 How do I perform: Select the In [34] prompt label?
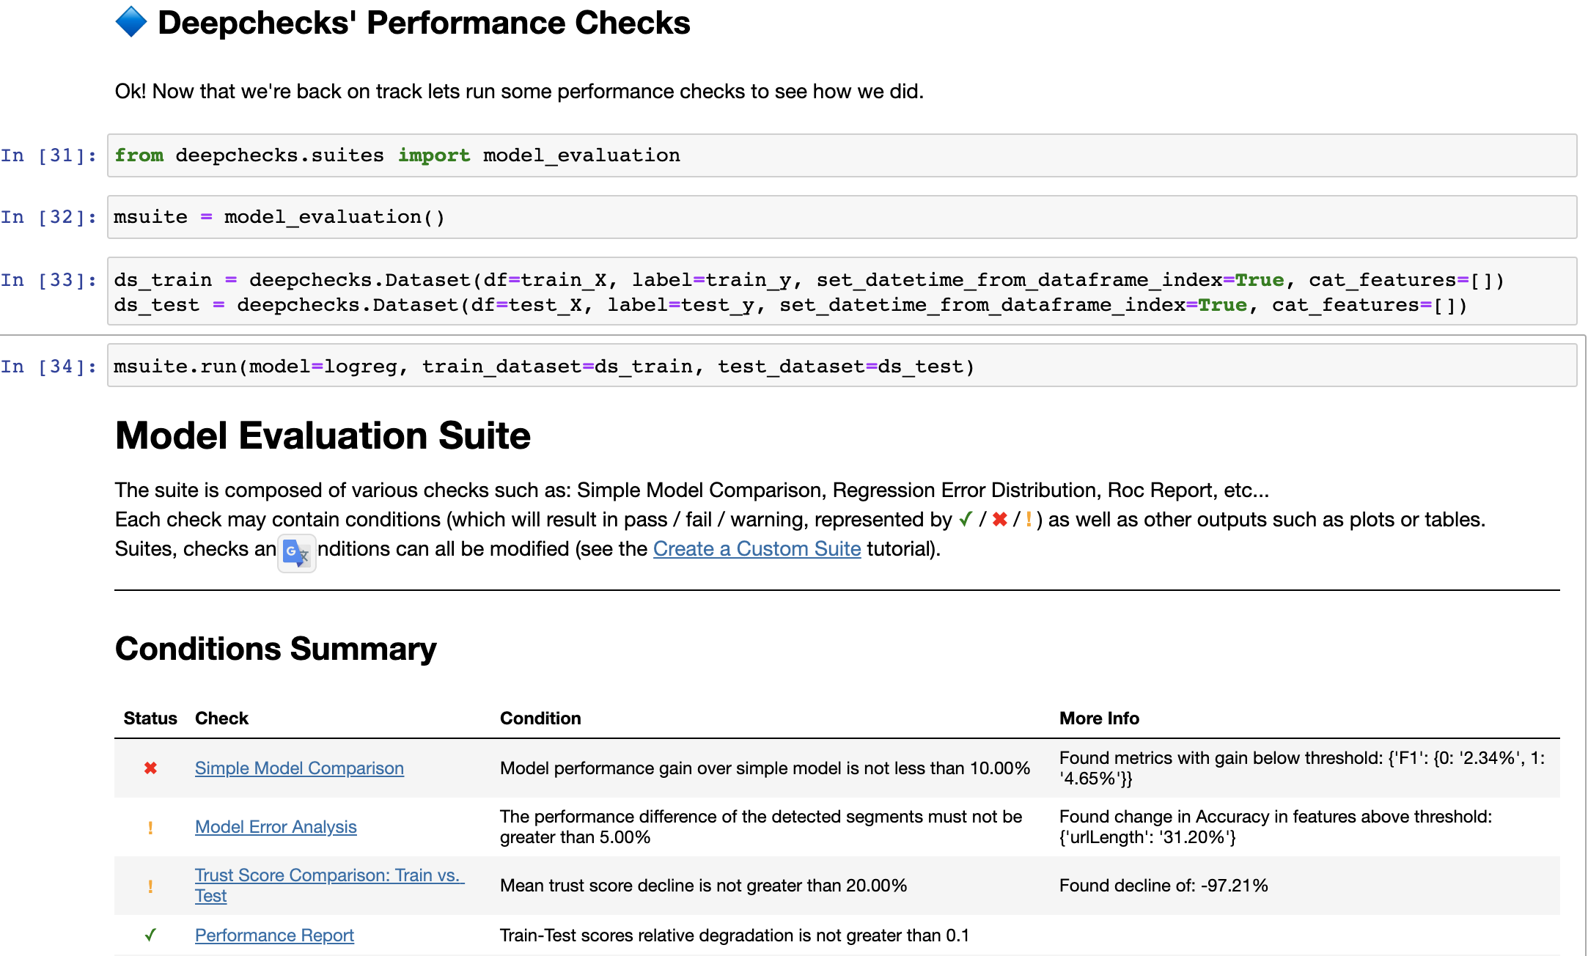(x=48, y=367)
